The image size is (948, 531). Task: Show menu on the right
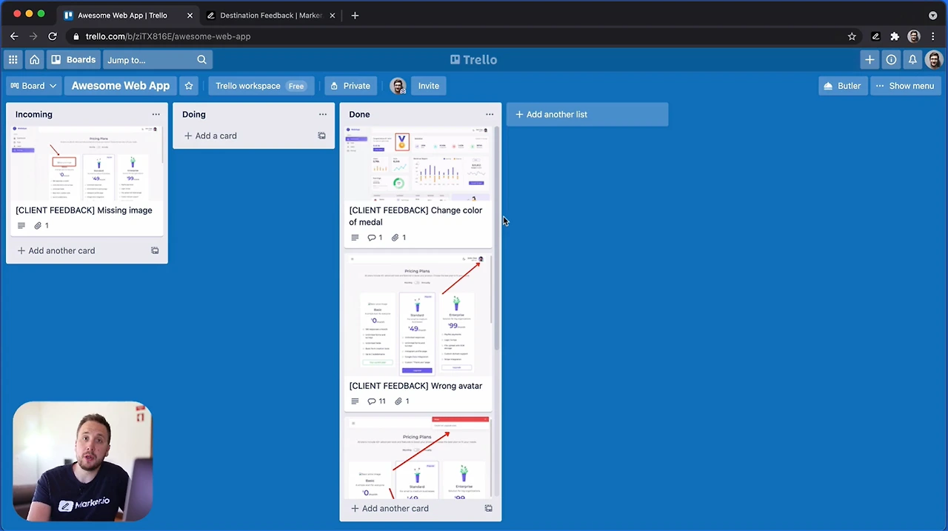coord(905,86)
